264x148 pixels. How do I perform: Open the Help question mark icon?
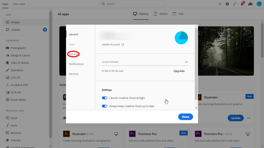click(x=227, y=4)
